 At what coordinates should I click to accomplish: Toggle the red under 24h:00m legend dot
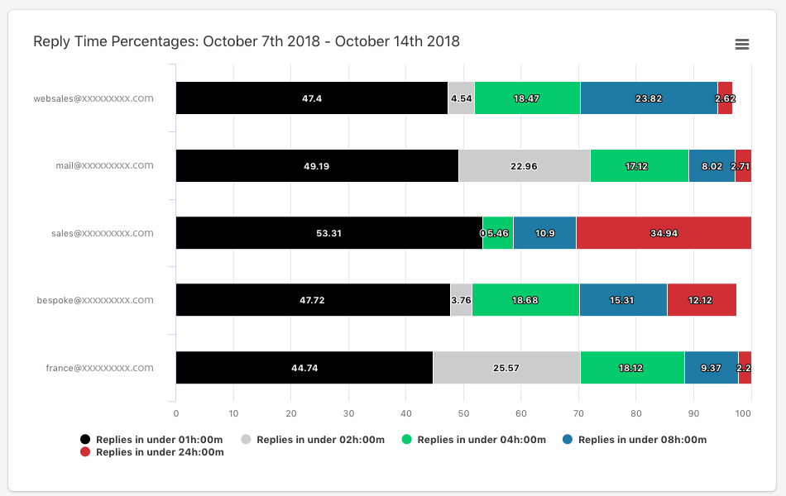coord(85,452)
